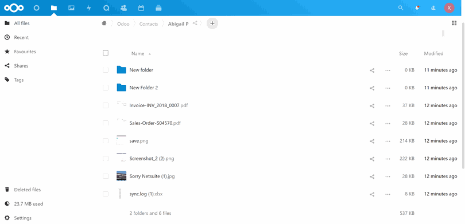Viewport: 465px width, 224px height.
Task: Open more actions for Sales-Order-S04570.pdf
Action: [387, 124]
